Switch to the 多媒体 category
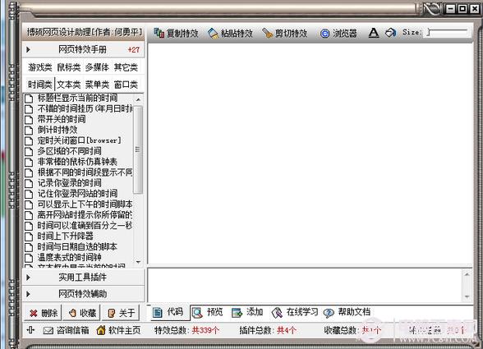 tap(97, 67)
